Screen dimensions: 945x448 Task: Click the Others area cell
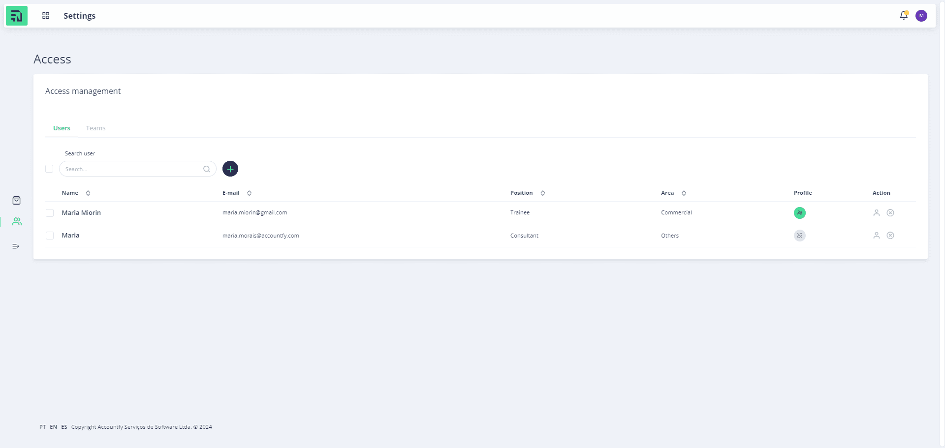point(670,236)
